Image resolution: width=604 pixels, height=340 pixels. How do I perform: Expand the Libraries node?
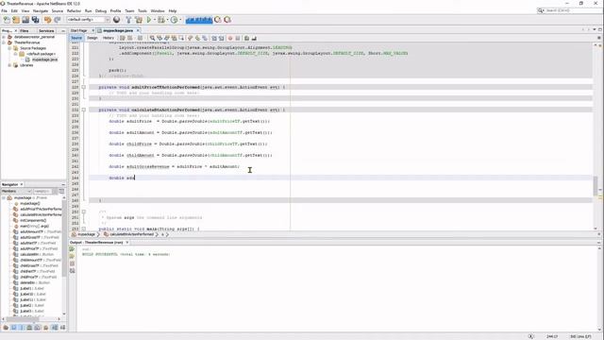tap(9, 65)
